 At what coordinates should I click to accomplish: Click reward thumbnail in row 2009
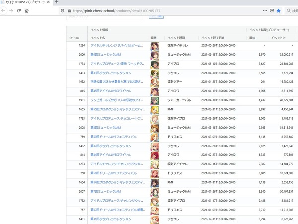click(x=155, y=55)
